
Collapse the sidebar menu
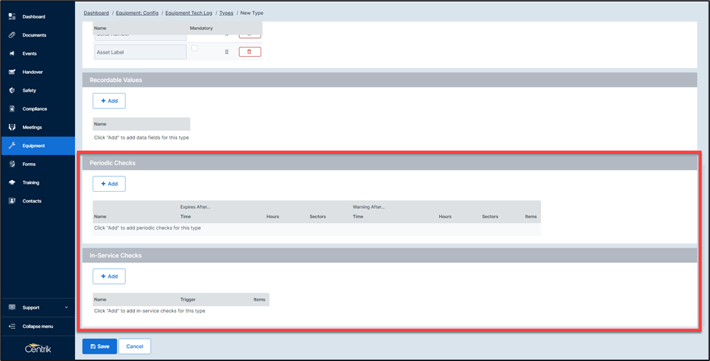37,326
